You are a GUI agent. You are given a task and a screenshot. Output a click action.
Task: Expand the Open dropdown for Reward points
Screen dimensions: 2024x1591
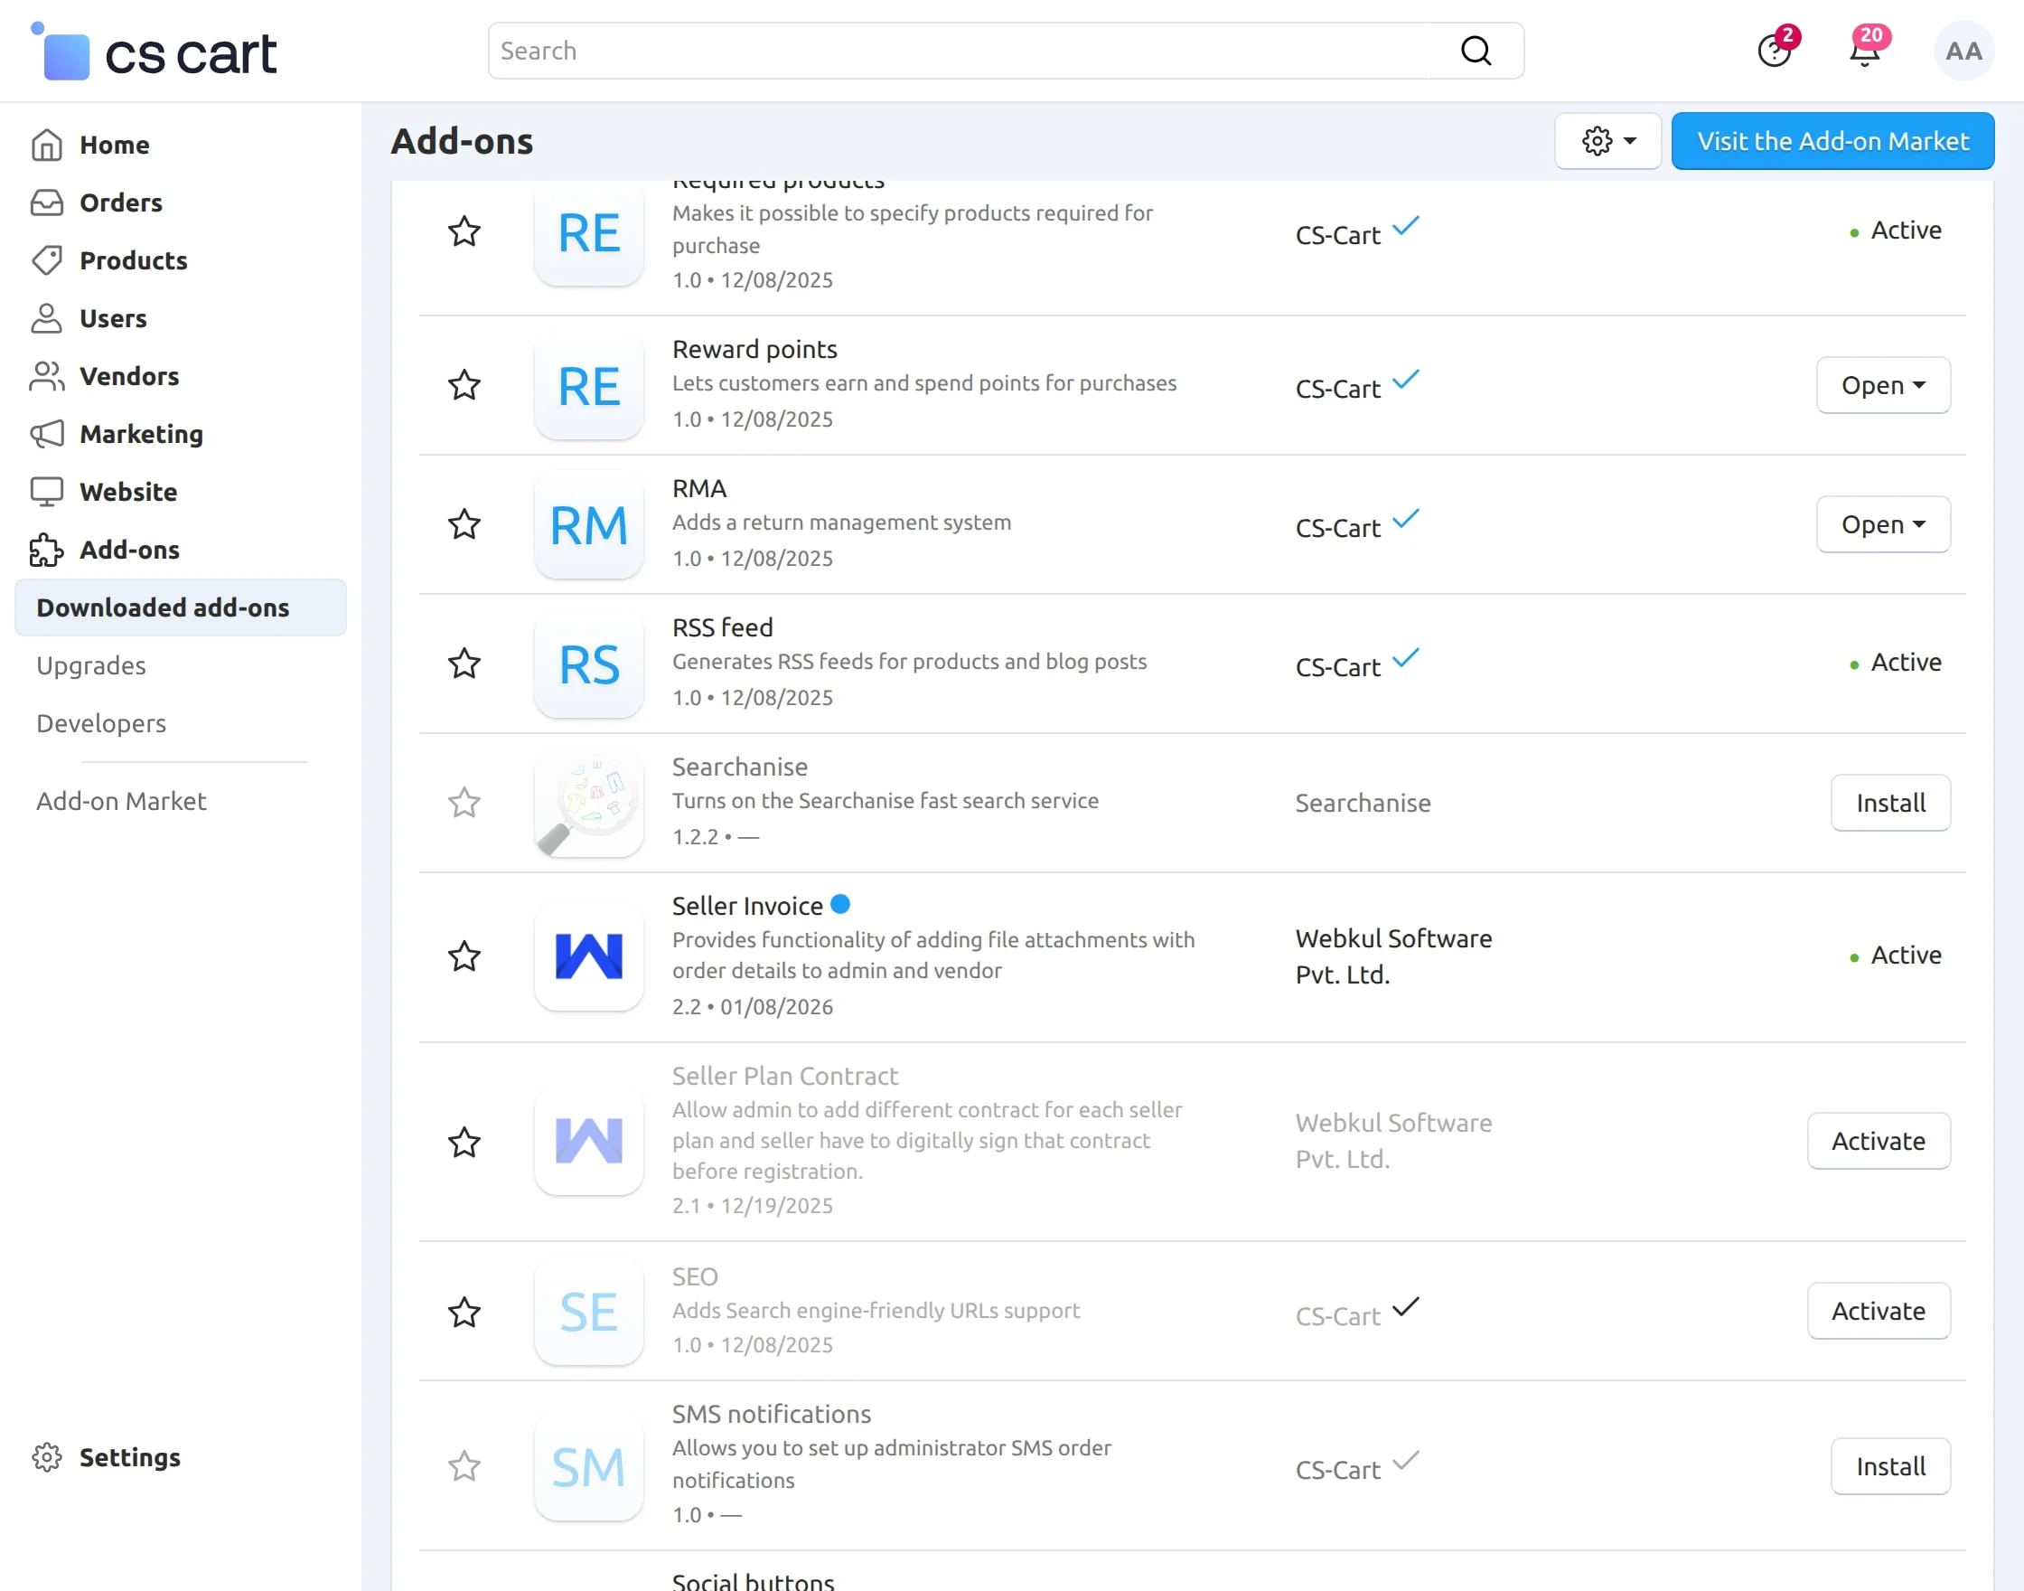click(x=1882, y=386)
